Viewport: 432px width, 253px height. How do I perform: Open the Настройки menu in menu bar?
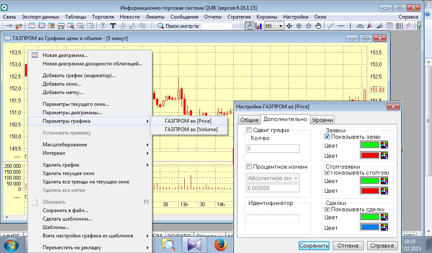pos(296,17)
